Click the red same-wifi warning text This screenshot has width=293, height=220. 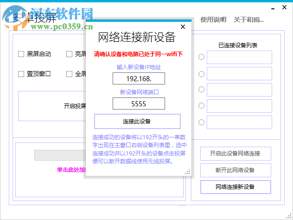point(138,54)
